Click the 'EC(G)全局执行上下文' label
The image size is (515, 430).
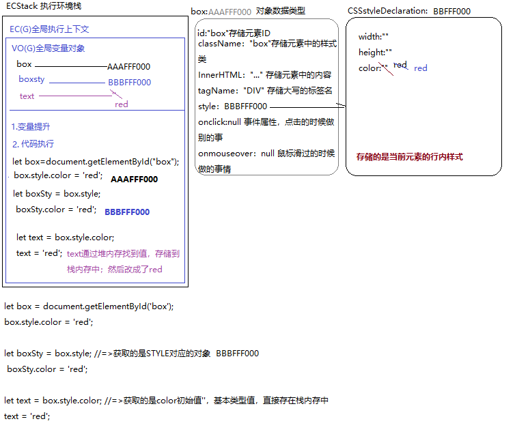pyautogui.click(x=49, y=29)
